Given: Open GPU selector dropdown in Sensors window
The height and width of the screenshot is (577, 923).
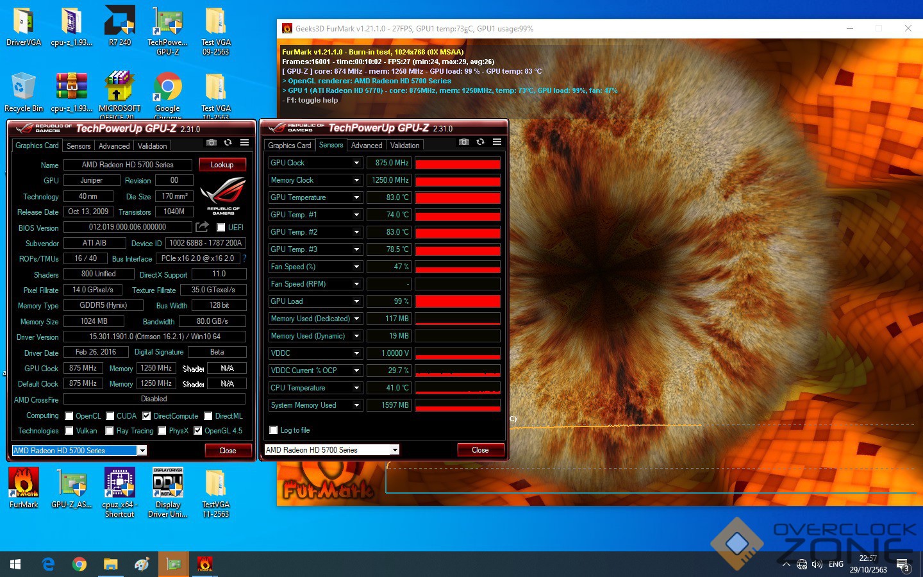Looking at the screenshot, I should click(x=395, y=450).
